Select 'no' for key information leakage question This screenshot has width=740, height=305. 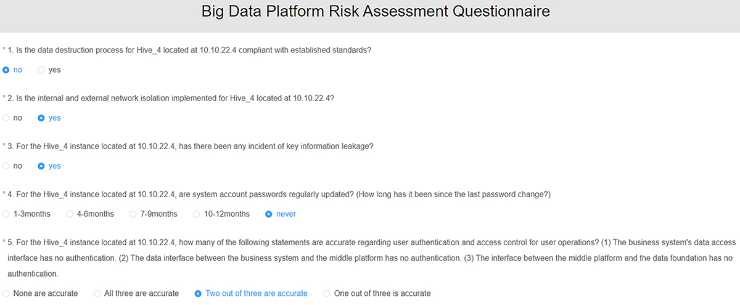click(x=12, y=166)
